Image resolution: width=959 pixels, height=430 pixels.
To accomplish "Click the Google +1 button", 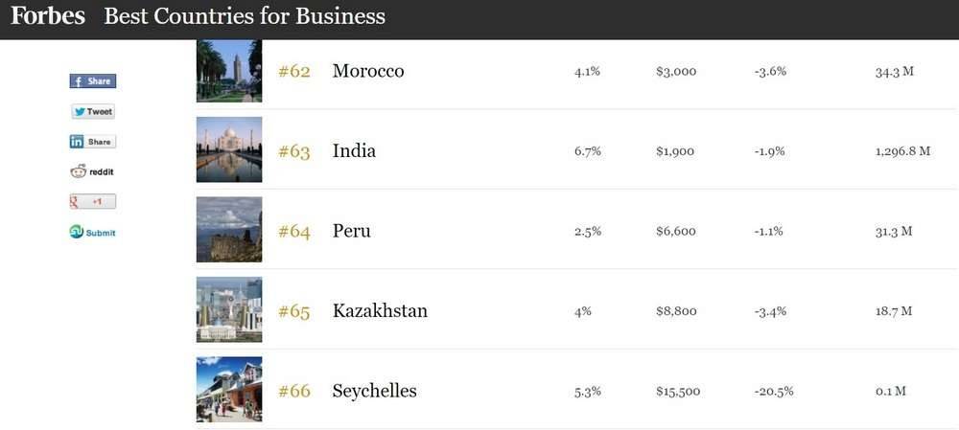I will click(92, 202).
